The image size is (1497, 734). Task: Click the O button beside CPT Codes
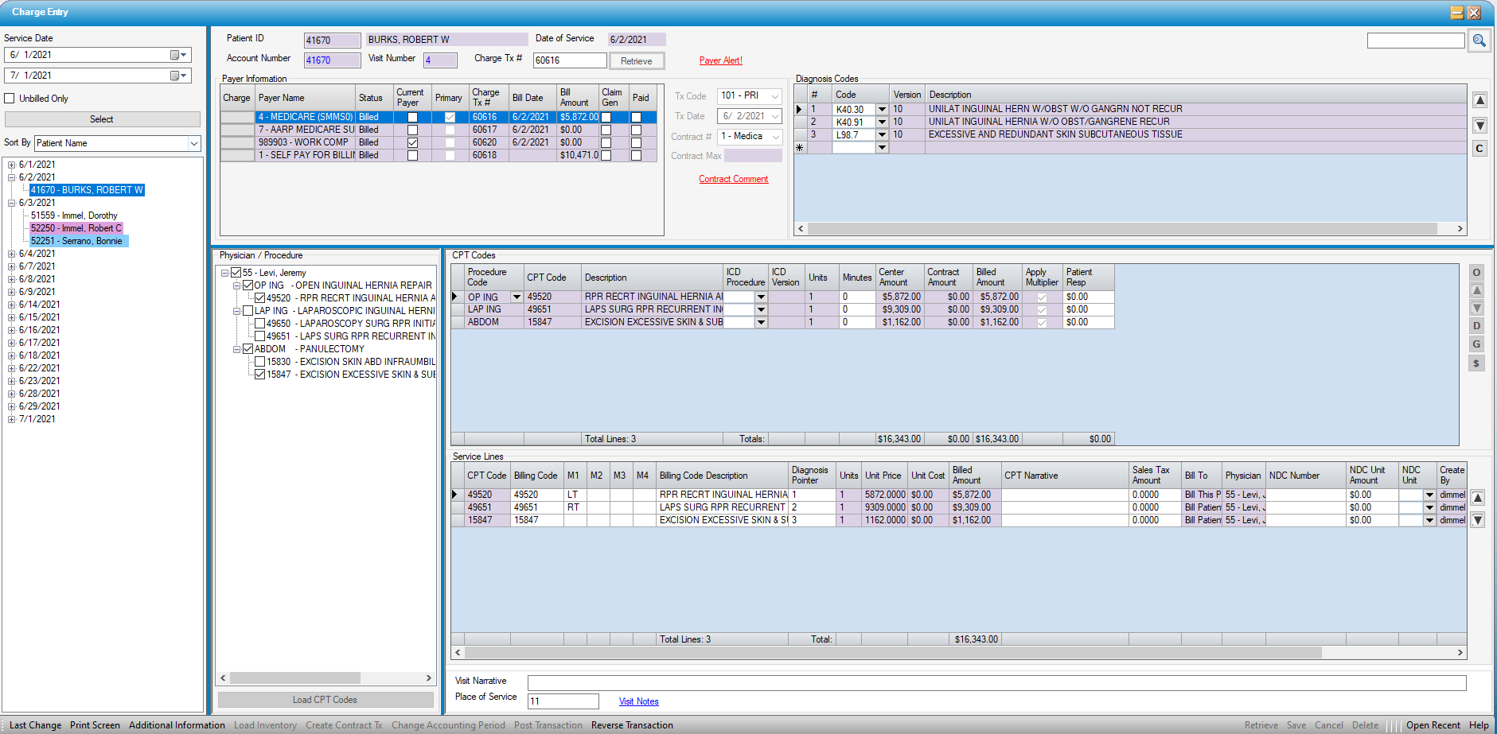coord(1476,273)
